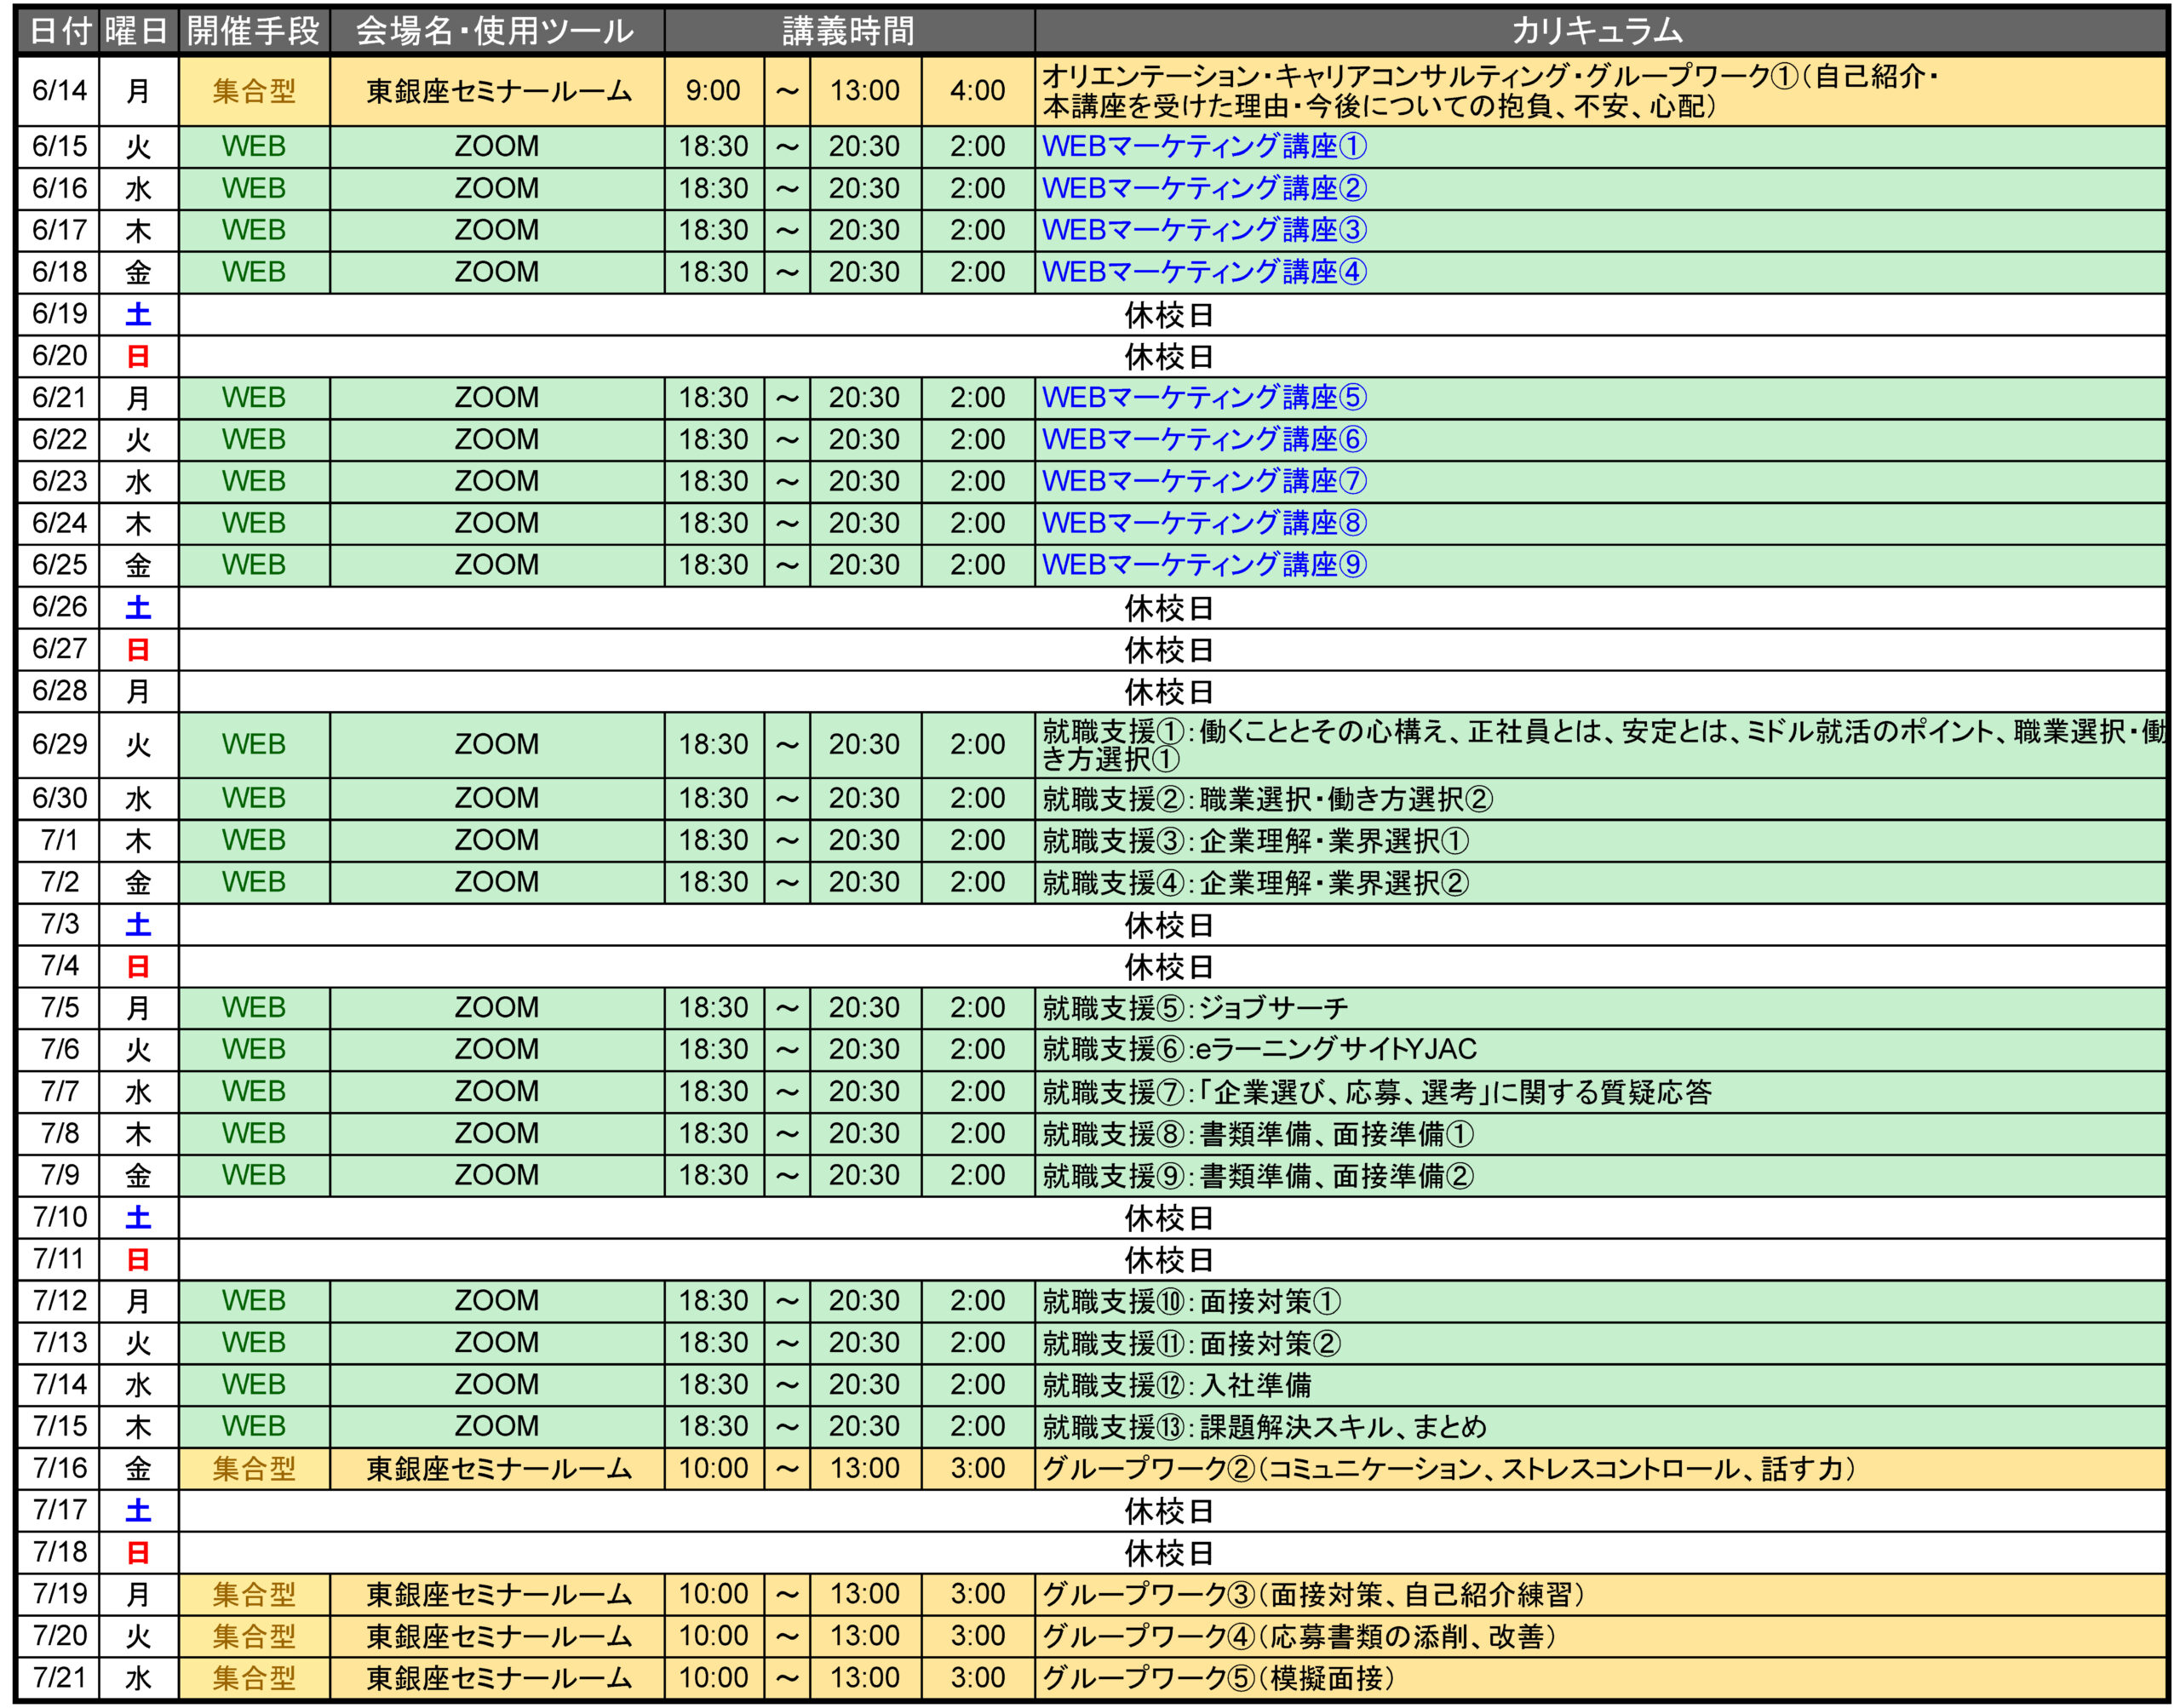Viewport: 2180px width, 1708px height.
Task: Click the 日付 column header
Action: [x=59, y=31]
